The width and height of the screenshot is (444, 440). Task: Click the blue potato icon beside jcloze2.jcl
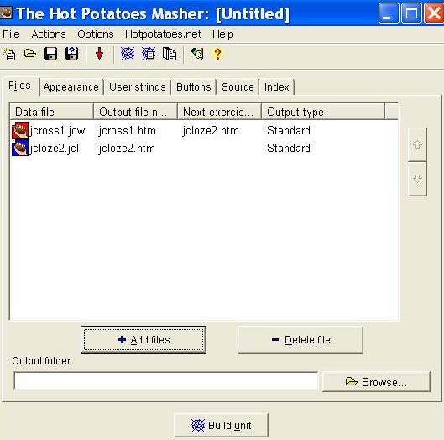(20, 148)
